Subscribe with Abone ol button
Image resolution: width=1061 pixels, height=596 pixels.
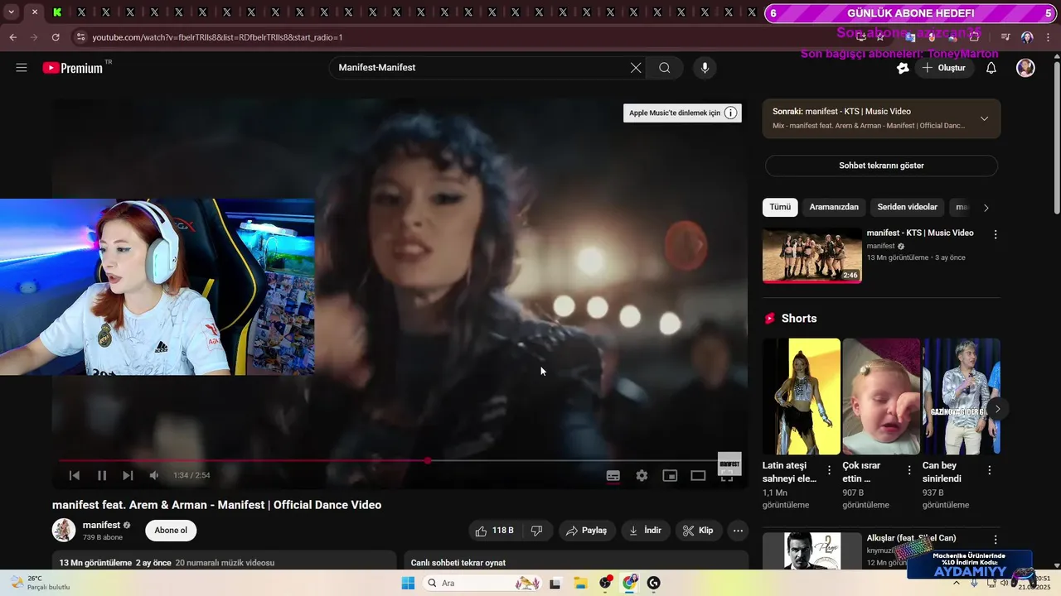[171, 531]
